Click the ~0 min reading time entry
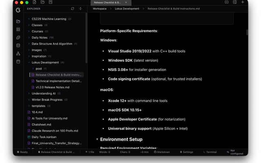 144,152
